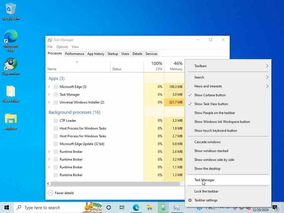Expand the Microsoft Edge (5) group
284x213 pixels.
click(x=49, y=87)
